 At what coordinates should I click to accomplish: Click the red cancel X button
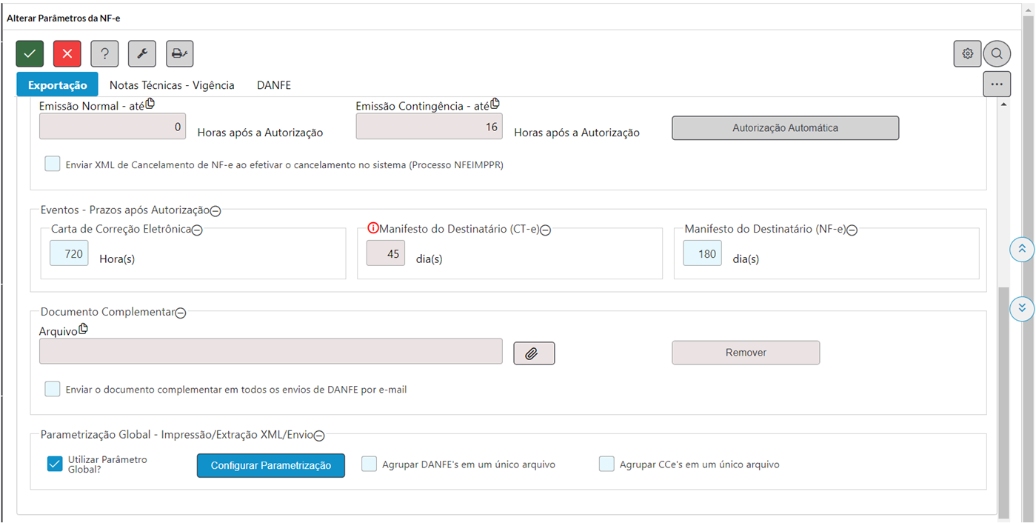point(67,53)
